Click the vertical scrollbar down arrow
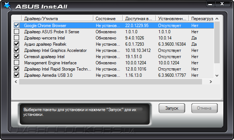 (217, 76)
